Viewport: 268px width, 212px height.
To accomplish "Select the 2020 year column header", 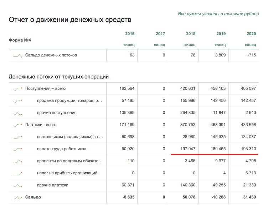I will 251,34.
